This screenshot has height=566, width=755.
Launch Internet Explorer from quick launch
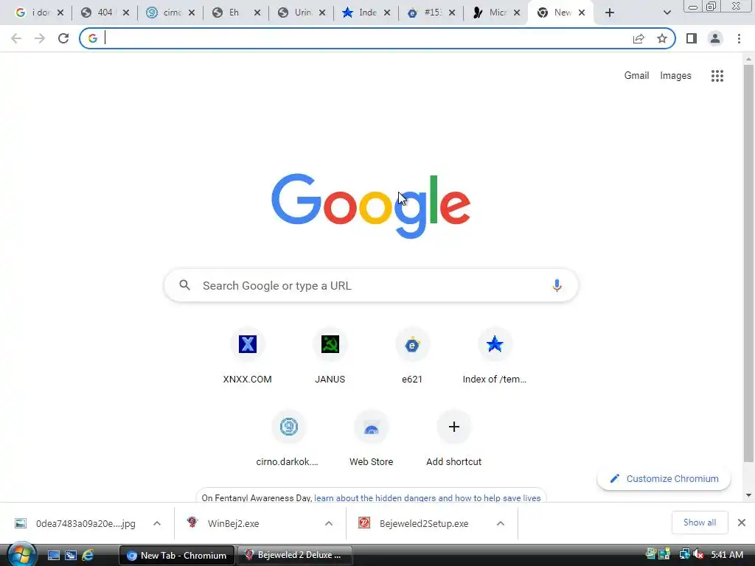(87, 555)
